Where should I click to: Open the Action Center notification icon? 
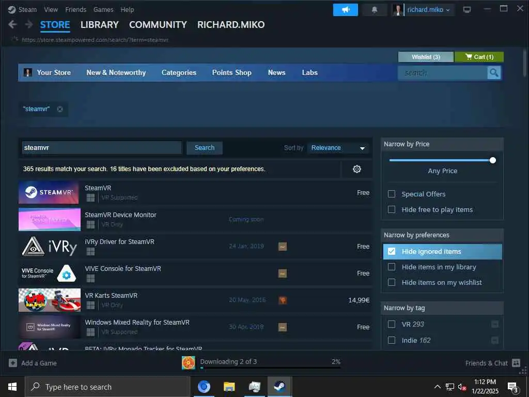[513, 387]
